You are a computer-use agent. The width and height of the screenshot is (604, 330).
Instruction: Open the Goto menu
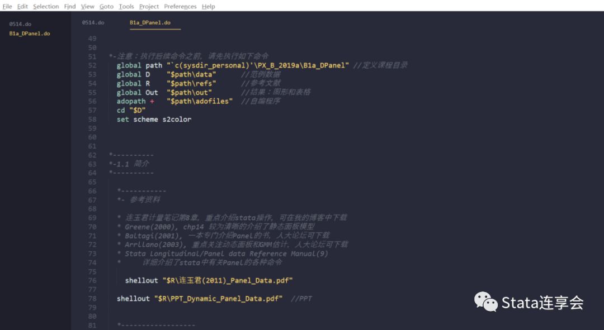[106, 6]
